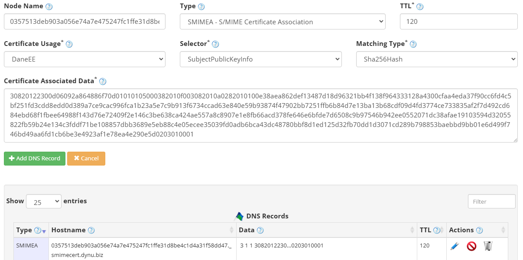Click inside the Filter search box

pyautogui.click(x=491, y=201)
